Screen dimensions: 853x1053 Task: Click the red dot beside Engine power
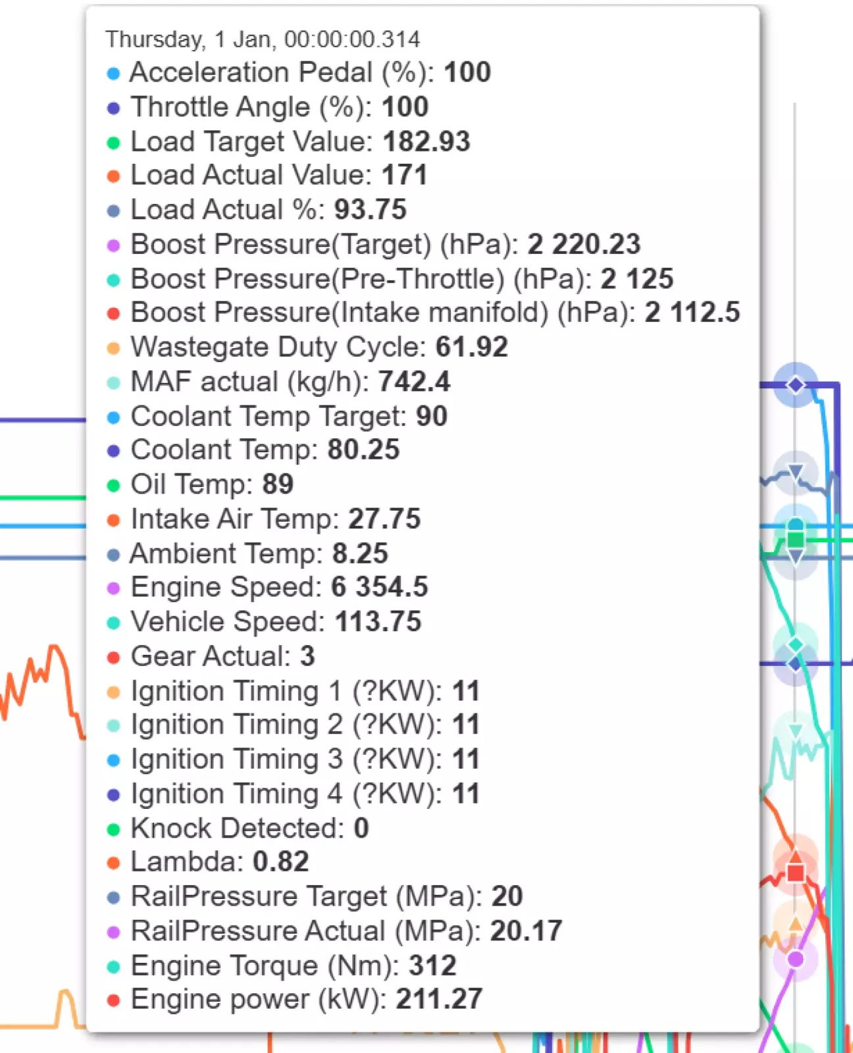pyautogui.click(x=113, y=1000)
